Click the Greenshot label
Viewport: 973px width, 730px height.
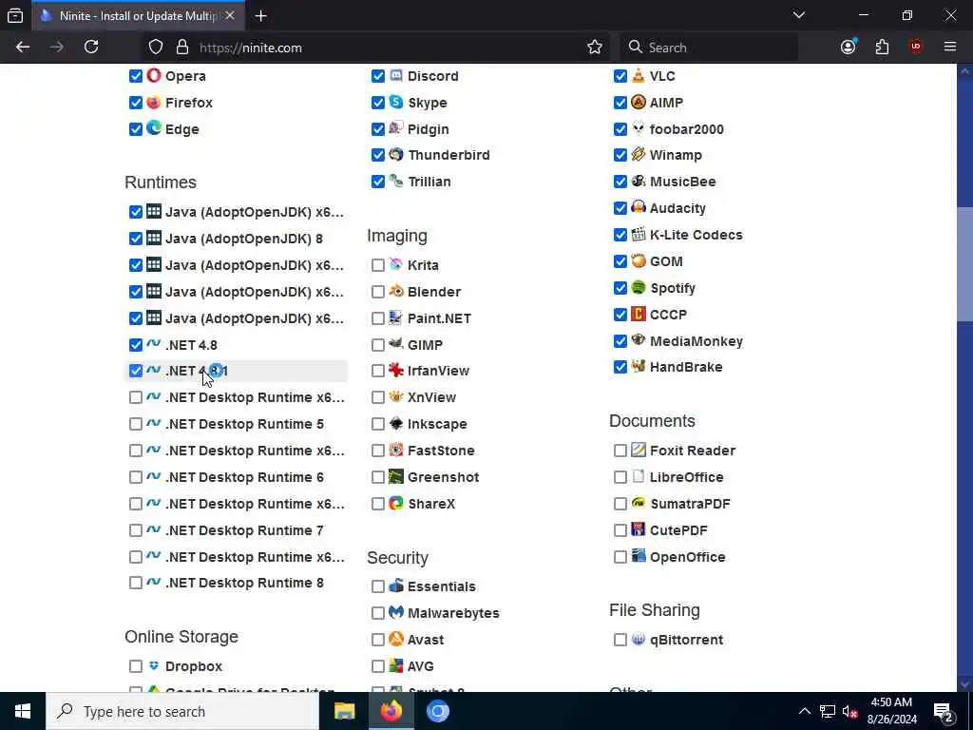[x=443, y=477]
